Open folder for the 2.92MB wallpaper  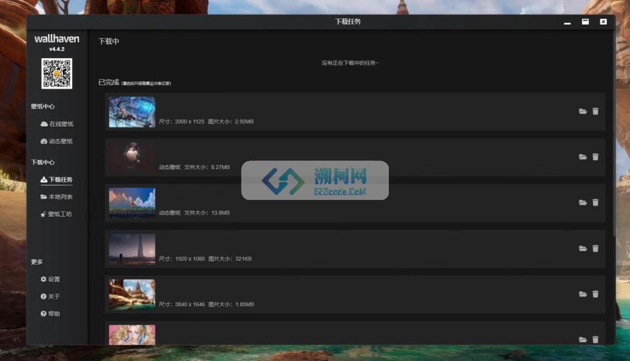583,111
